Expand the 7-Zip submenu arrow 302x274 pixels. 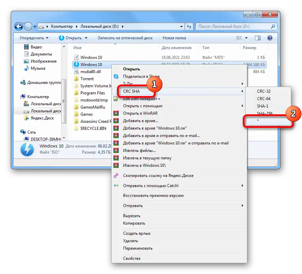(242, 84)
